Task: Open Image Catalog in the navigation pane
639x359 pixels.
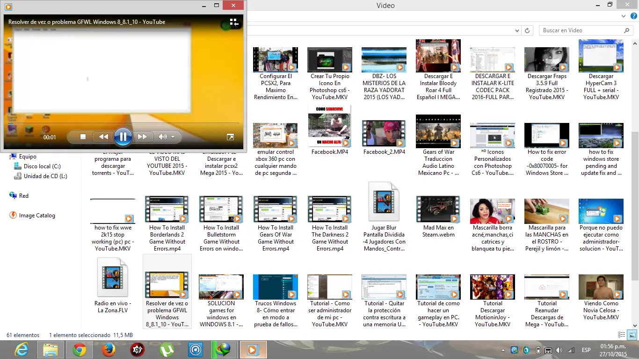Action: pos(32,215)
